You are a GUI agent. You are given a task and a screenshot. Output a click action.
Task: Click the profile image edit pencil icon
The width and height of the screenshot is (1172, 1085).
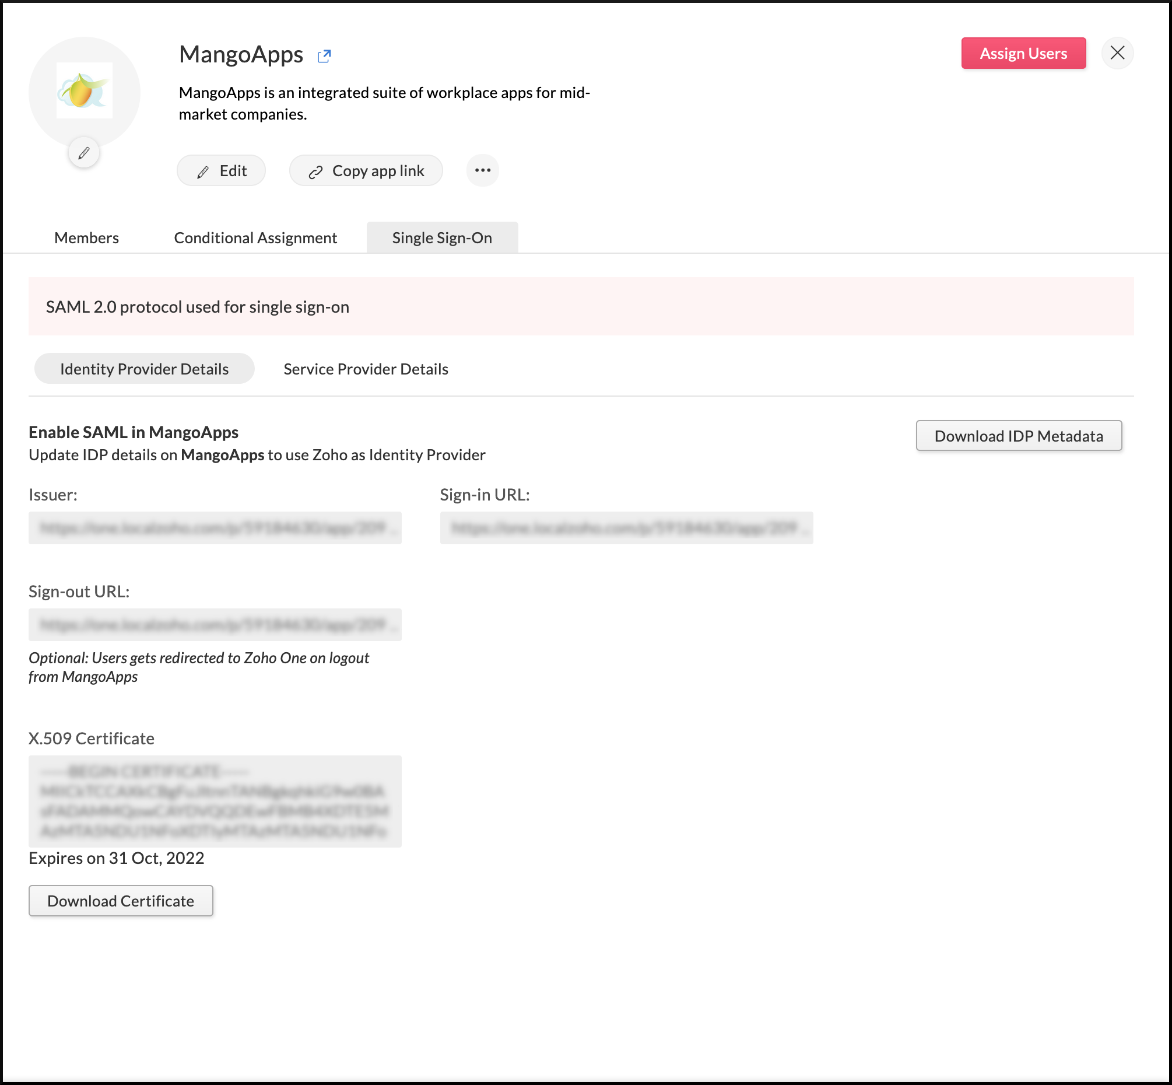[x=84, y=153]
